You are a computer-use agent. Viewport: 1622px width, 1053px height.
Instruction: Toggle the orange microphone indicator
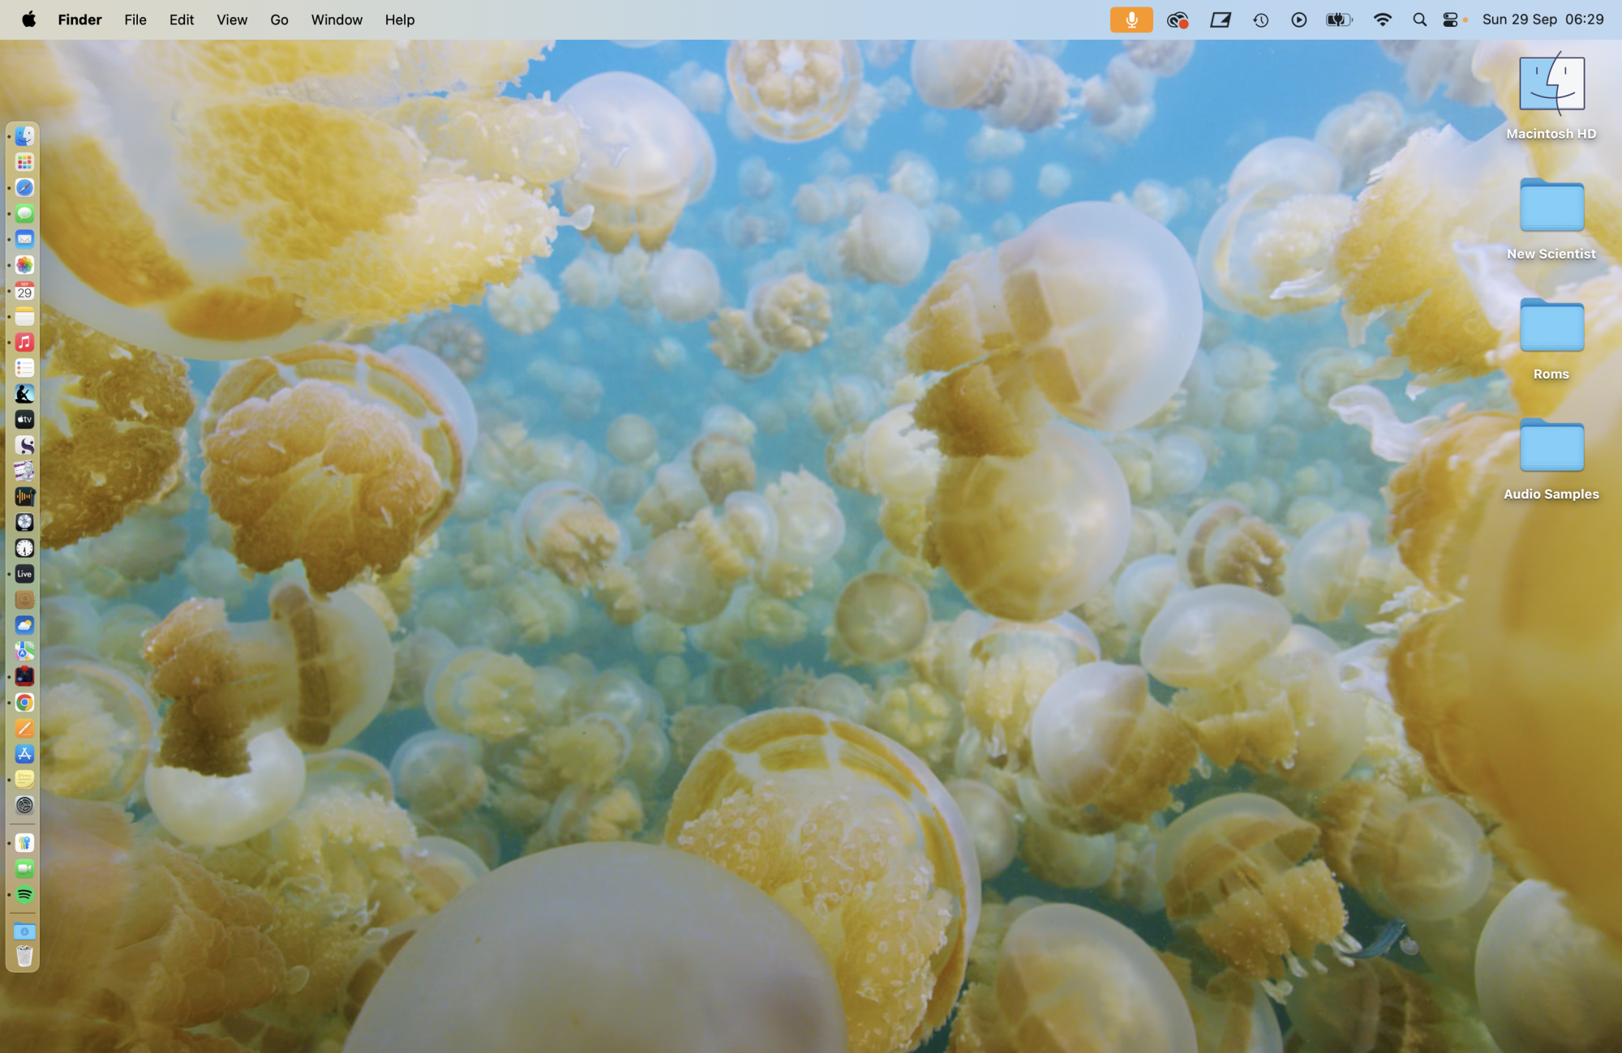click(1131, 19)
